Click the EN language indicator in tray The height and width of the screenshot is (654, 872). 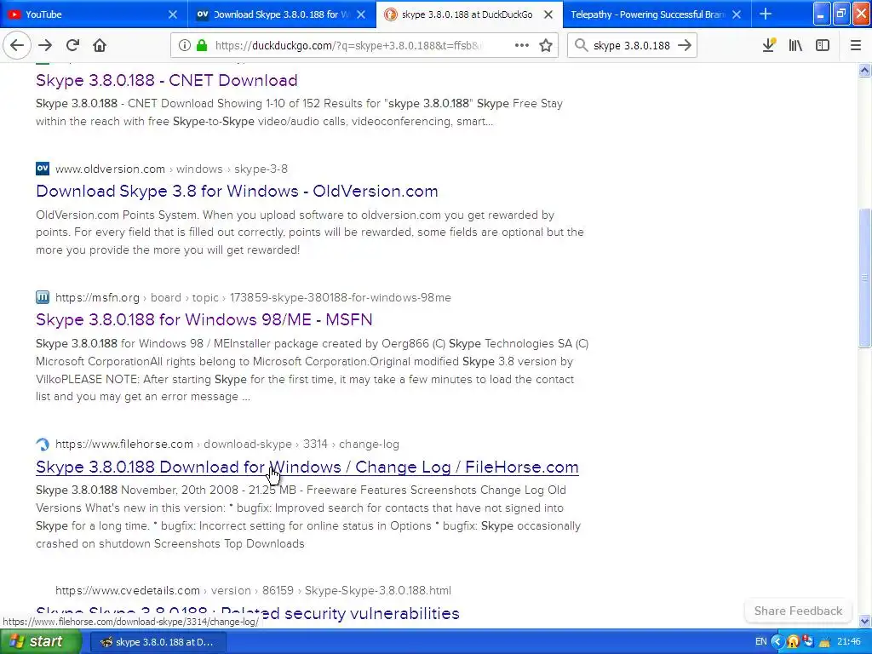[760, 642]
